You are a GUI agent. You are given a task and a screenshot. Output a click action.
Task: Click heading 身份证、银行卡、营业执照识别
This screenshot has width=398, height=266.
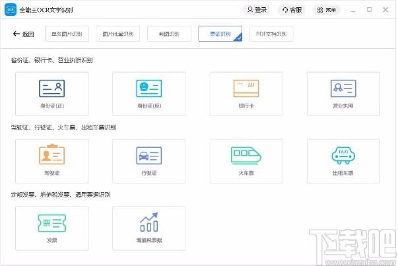pos(51,60)
